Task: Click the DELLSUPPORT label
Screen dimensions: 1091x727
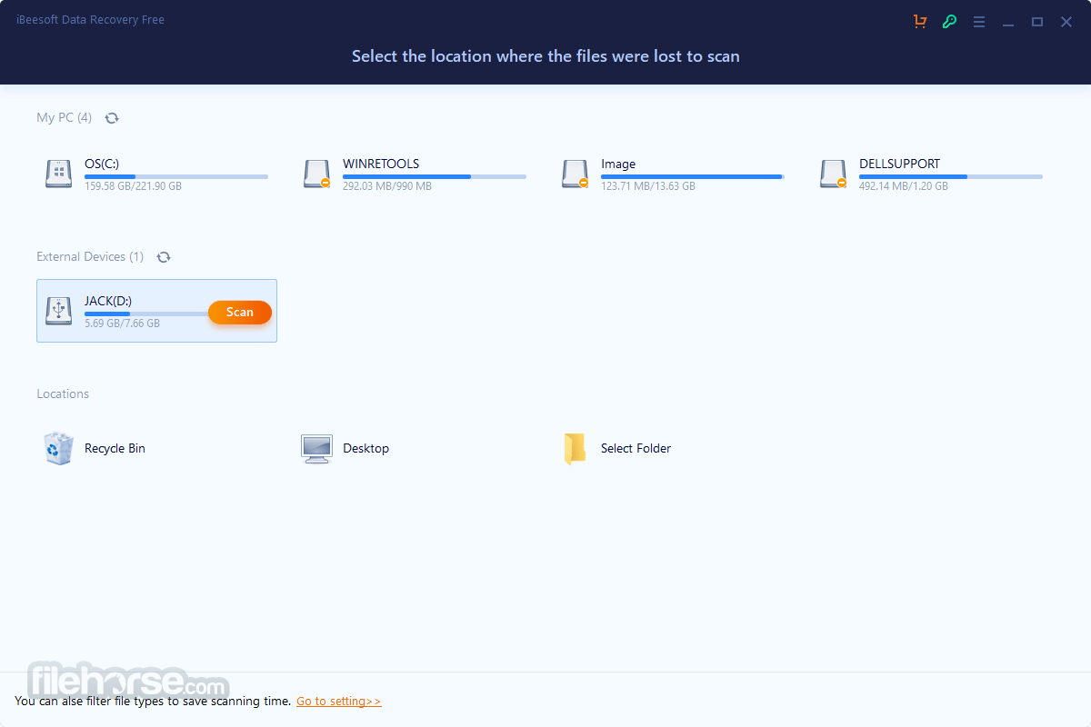Action: (x=900, y=164)
